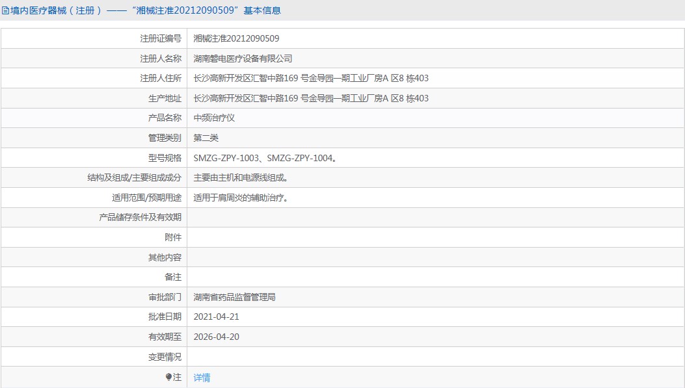Screen dimensions: 685x388
Task: Click the 批准日期 label cell
Action: (x=94, y=317)
